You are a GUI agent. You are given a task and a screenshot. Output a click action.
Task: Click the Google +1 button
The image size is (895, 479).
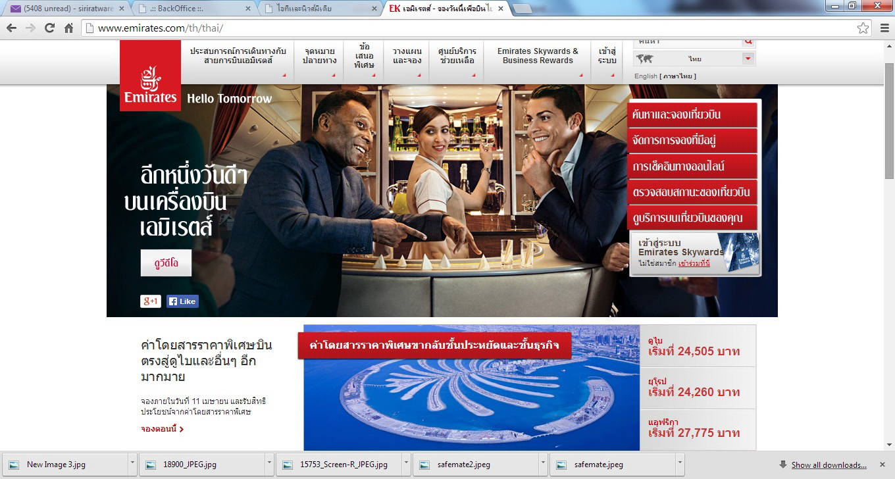pyautogui.click(x=151, y=301)
